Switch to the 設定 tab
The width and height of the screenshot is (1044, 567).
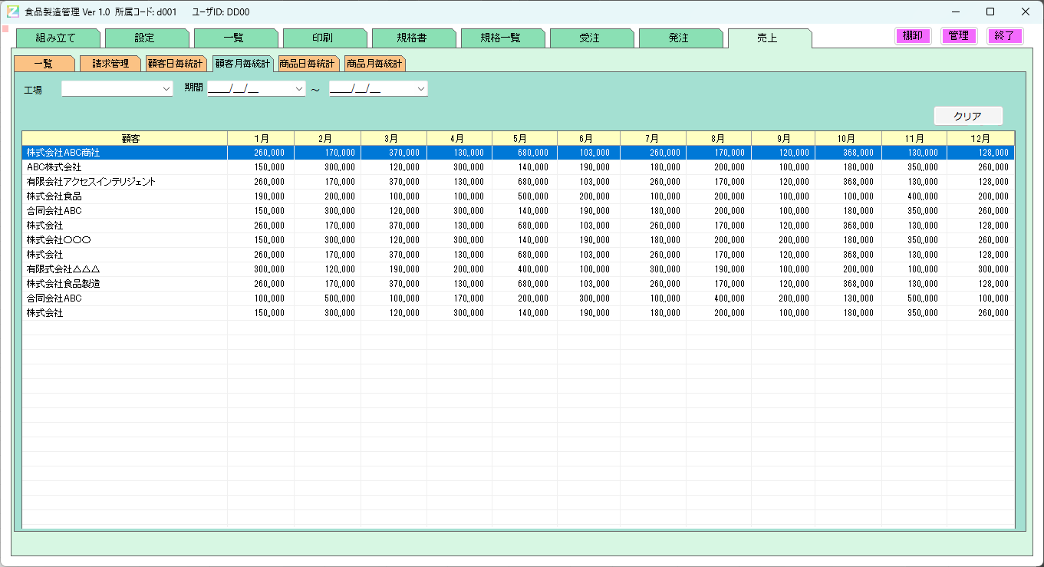tap(146, 38)
